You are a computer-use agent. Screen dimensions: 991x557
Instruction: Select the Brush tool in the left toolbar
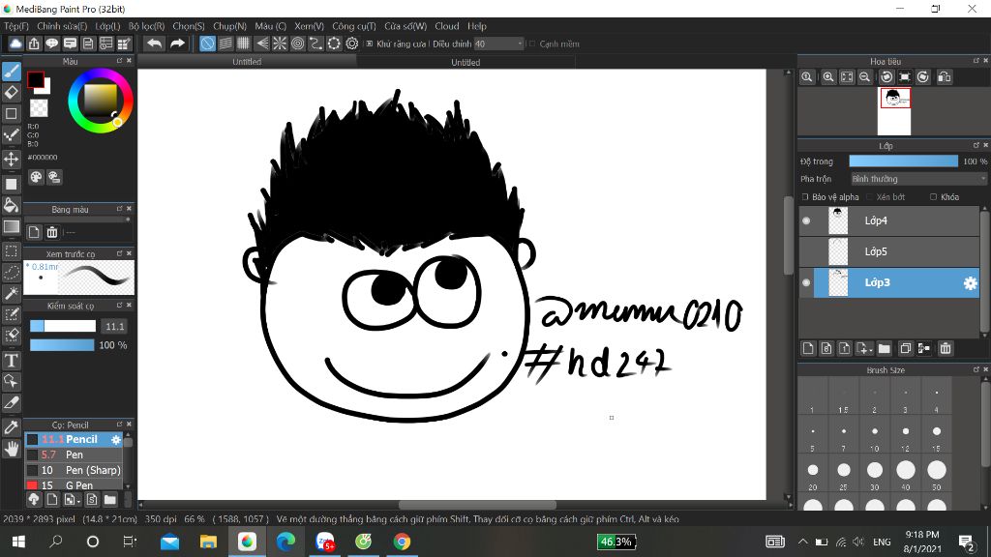pyautogui.click(x=12, y=72)
